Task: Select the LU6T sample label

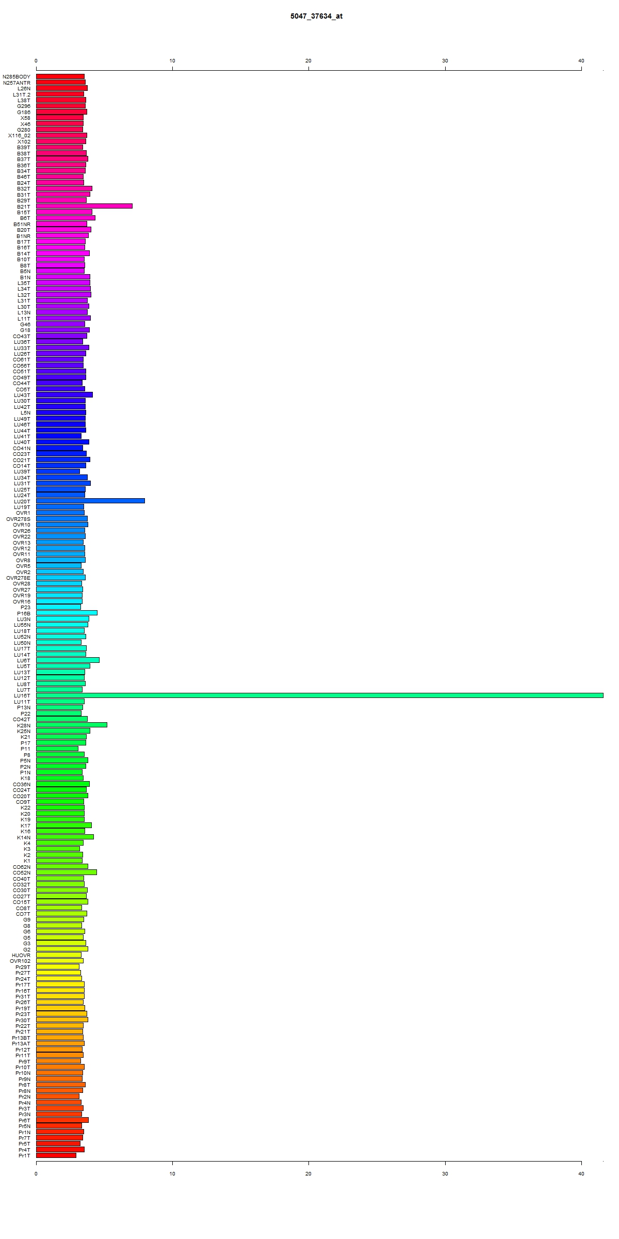Action: coord(24,660)
